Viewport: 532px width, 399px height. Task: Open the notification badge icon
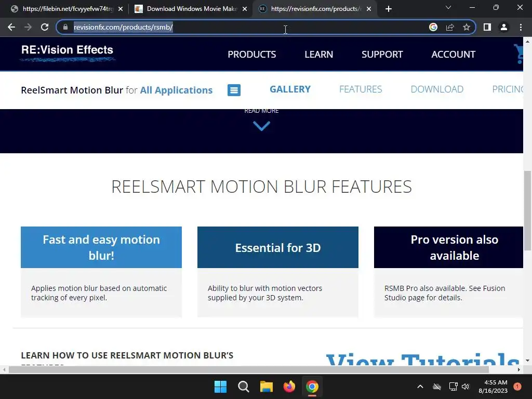(x=517, y=387)
